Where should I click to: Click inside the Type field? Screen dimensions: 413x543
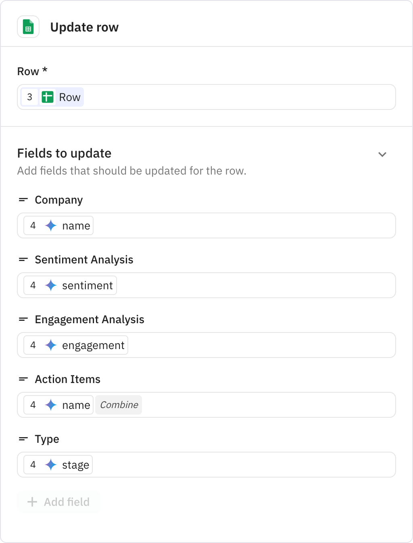coord(242,465)
